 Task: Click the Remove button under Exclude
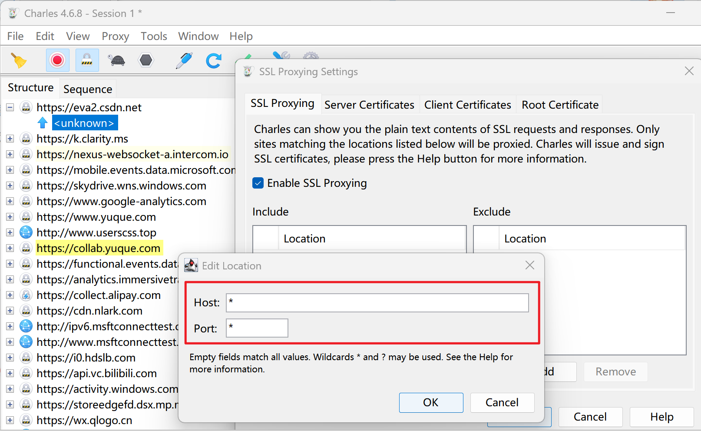pos(615,372)
